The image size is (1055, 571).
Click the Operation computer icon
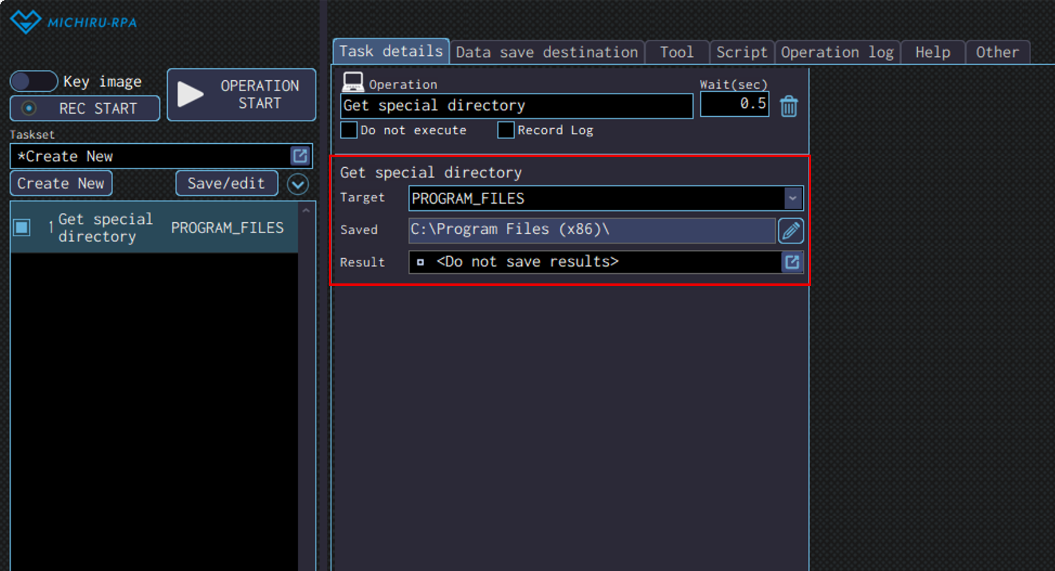pos(353,81)
